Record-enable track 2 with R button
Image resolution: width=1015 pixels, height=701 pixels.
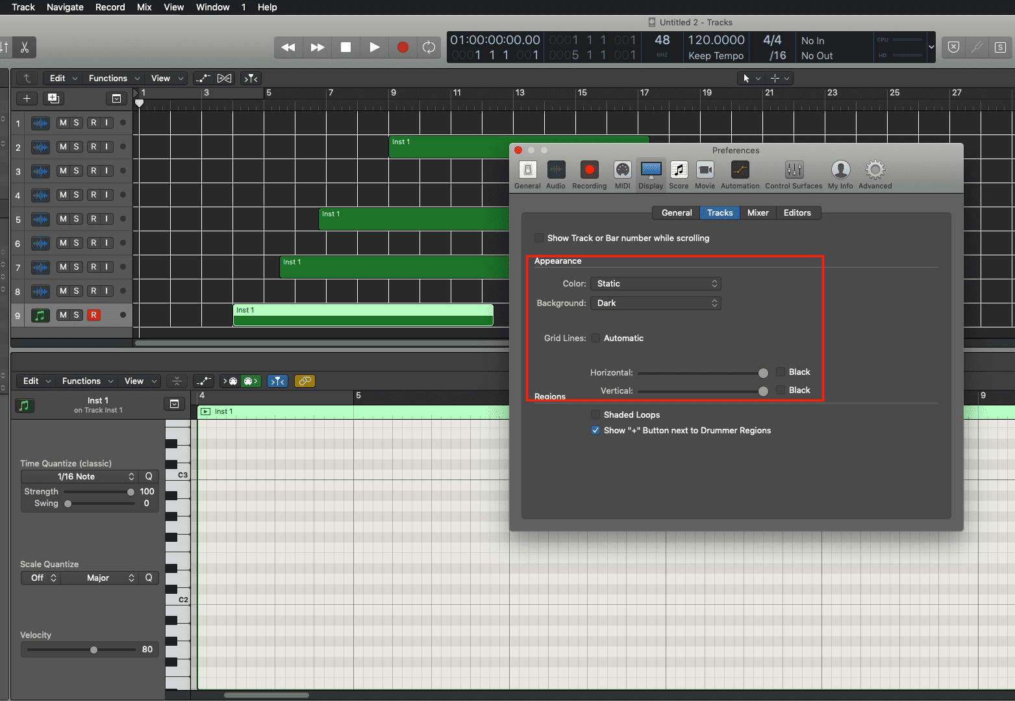[94, 147]
